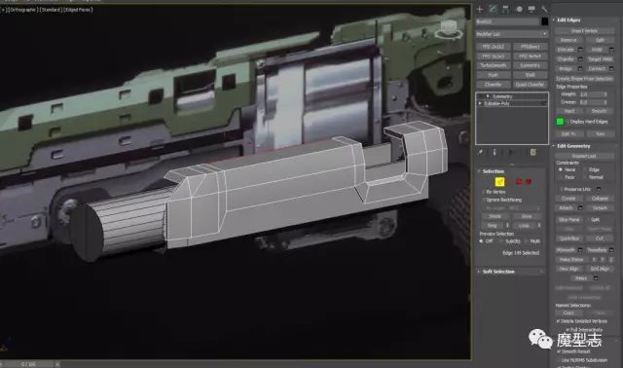Select the Edge constraint radio button
The width and height of the screenshot is (623, 368).
[586, 169]
